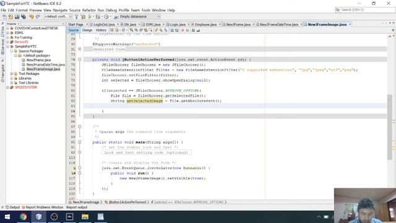The height and width of the screenshot is (223, 396).
Task: Switch to the Start Page tab
Action: (75, 25)
